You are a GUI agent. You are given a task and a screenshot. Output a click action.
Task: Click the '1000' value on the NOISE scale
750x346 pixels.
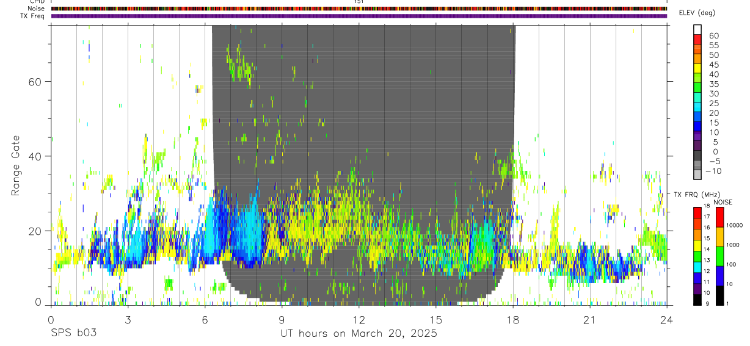(x=732, y=245)
